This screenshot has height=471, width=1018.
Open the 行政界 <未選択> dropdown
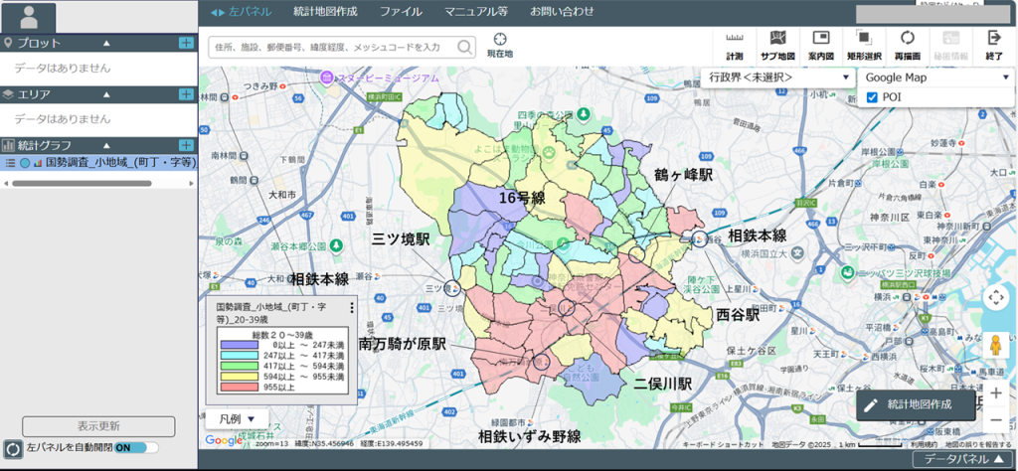[x=777, y=78]
